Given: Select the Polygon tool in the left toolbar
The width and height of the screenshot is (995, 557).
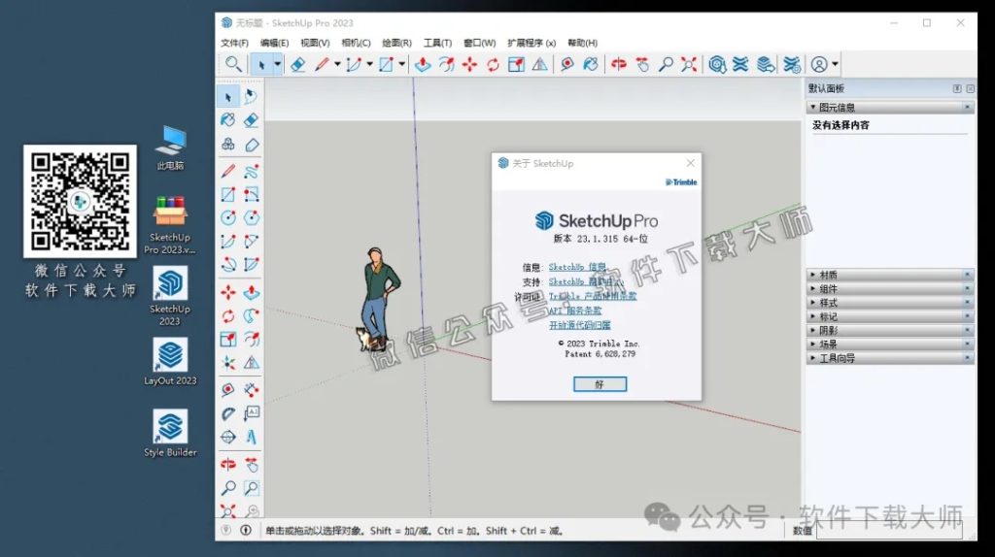Looking at the screenshot, I should coord(252,218).
